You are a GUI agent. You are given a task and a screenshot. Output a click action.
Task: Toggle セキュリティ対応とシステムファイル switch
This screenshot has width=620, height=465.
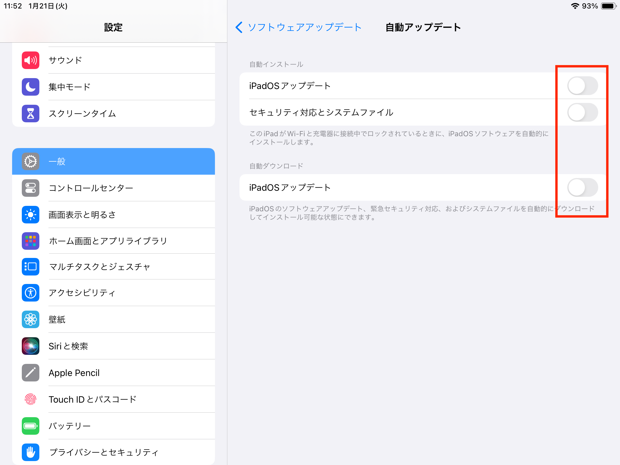click(582, 112)
